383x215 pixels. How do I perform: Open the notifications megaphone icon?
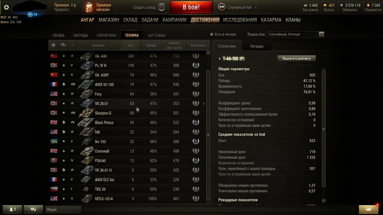click(369, 209)
